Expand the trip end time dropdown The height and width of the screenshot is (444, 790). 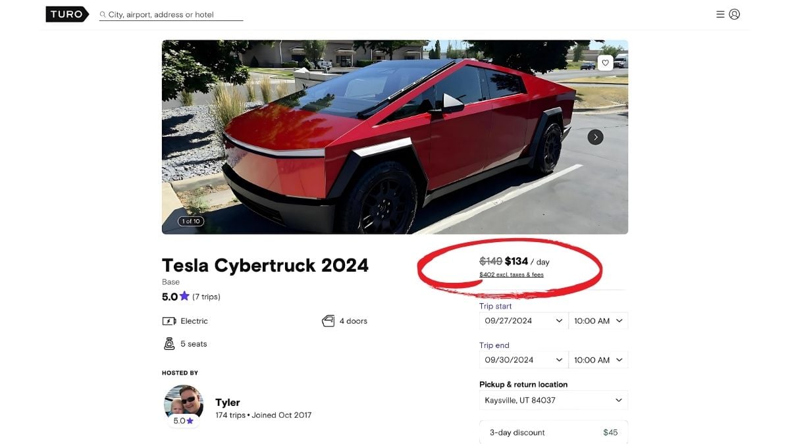point(598,360)
